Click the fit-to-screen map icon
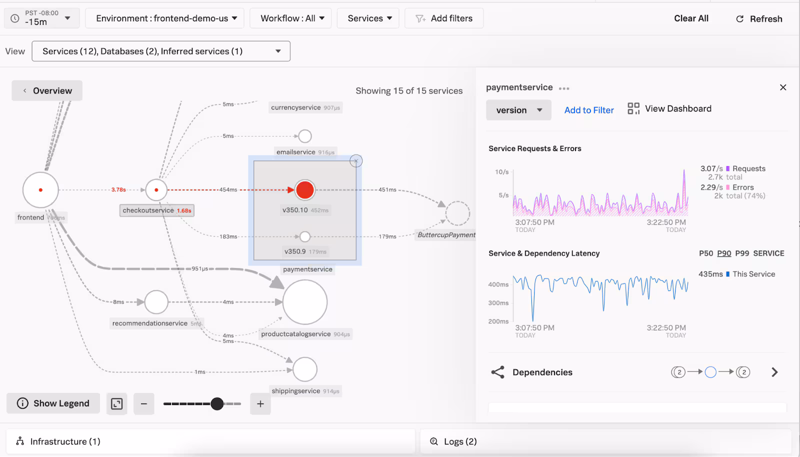Image resolution: width=800 pixels, height=457 pixels. click(116, 404)
